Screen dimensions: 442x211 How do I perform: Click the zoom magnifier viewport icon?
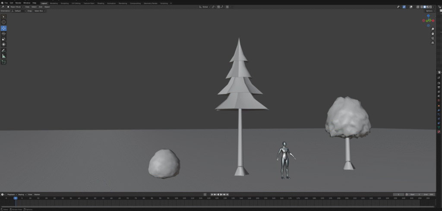(433, 29)
